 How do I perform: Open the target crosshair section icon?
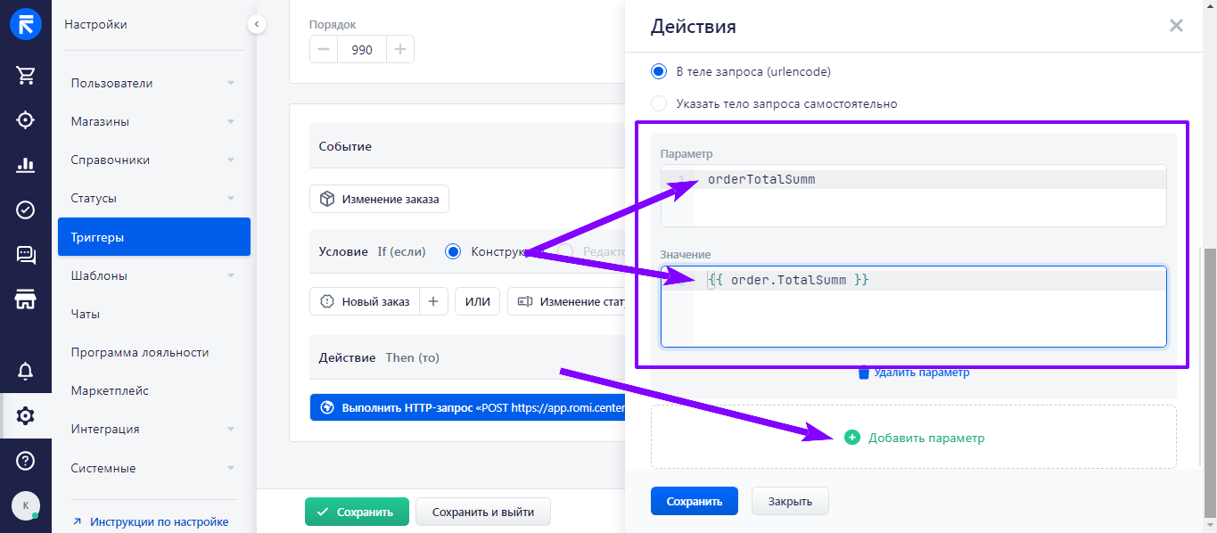(25, 119)
